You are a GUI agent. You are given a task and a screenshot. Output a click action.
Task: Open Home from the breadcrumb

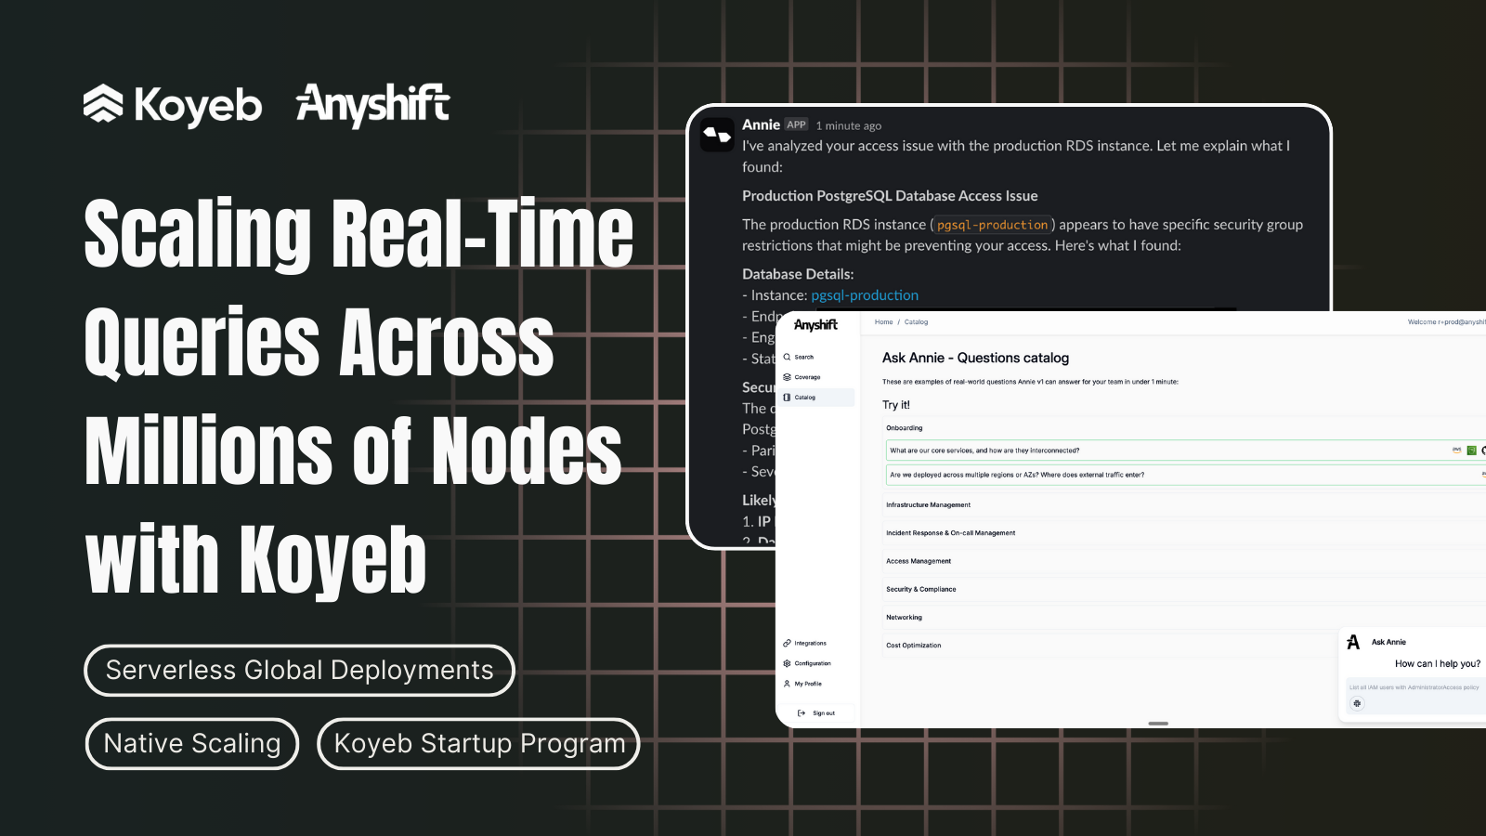pos(883,321)
